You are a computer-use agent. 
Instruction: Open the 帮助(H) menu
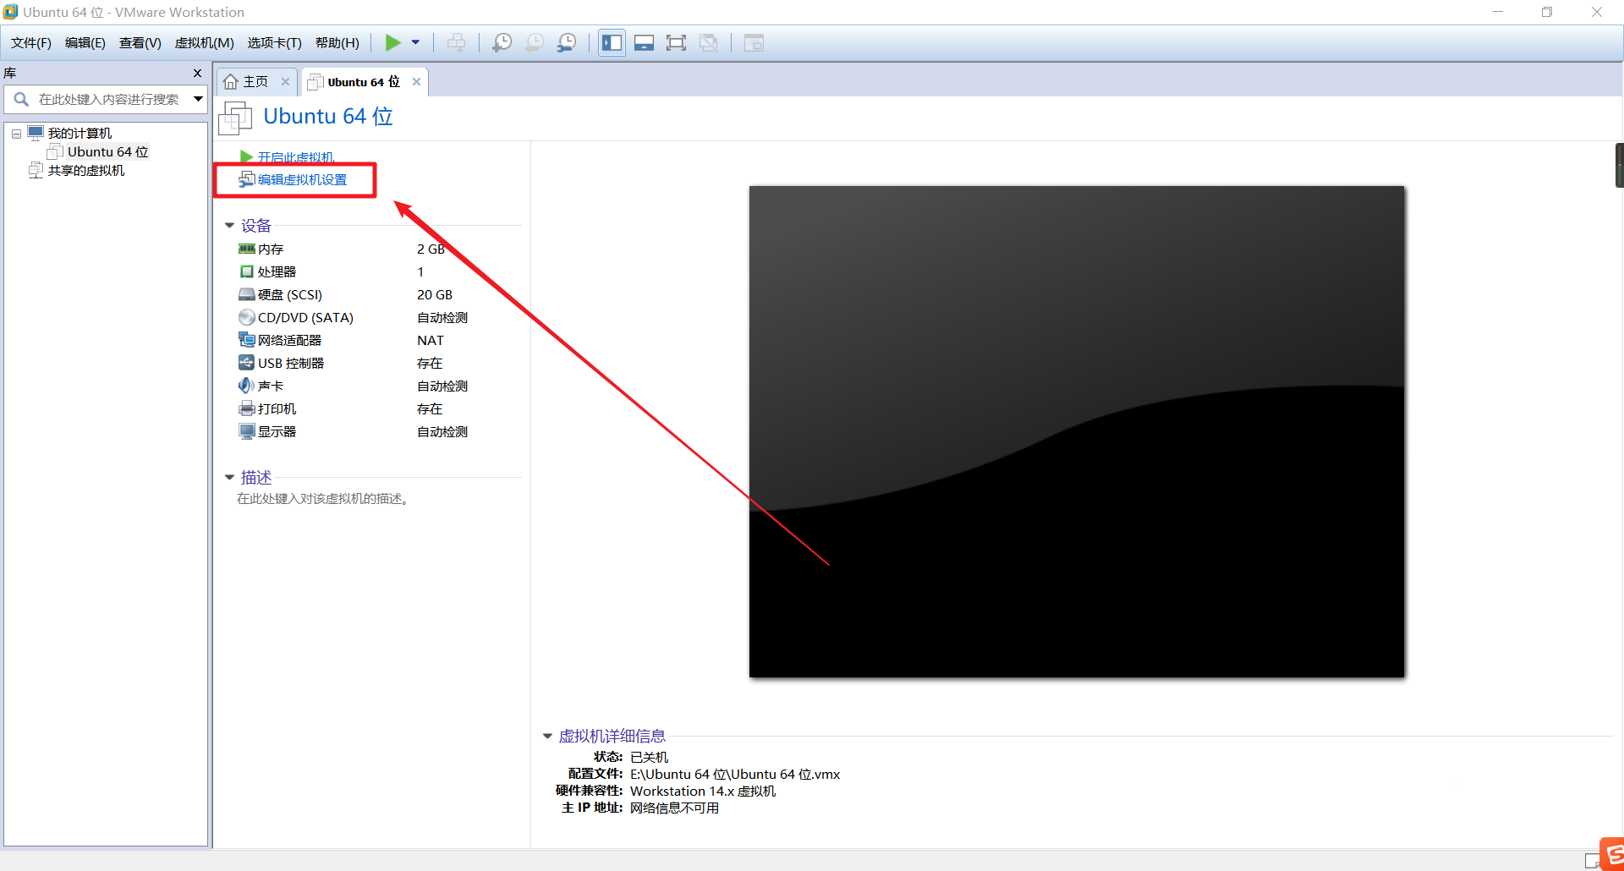point(337,43)
